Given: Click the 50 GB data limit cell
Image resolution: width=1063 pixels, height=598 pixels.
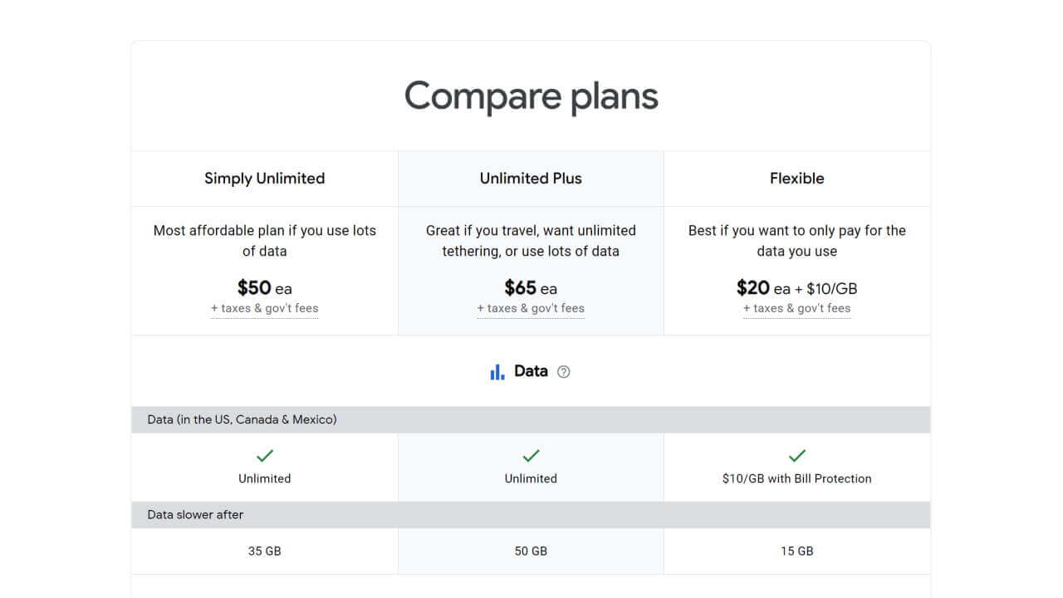Looking at the screenshot, I should point(531,551).
